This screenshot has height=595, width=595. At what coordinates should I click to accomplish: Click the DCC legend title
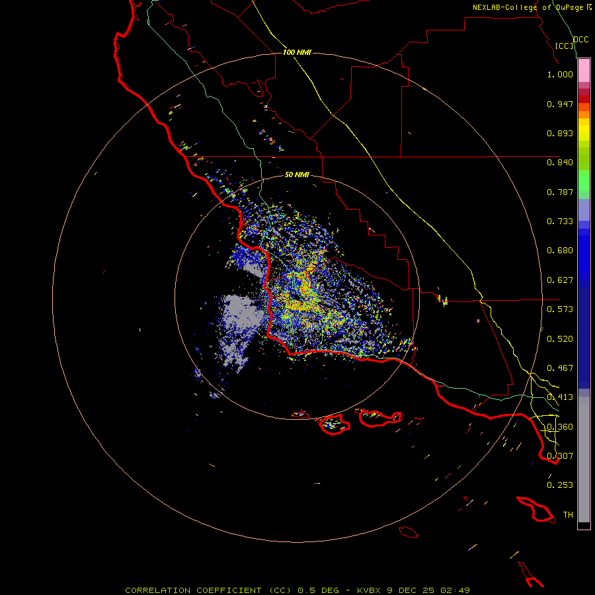coord(580,40)
